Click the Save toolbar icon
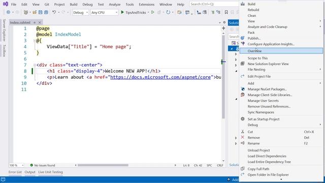The image size is (325, 183). [x=40, y=12]
